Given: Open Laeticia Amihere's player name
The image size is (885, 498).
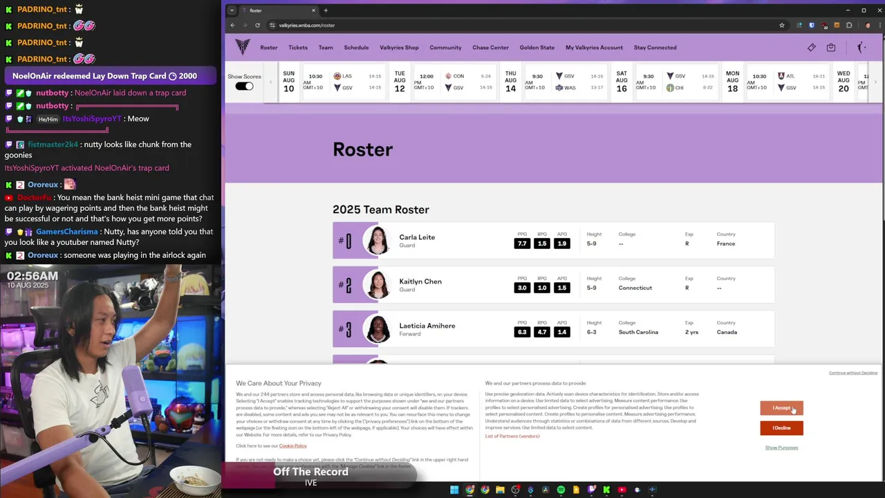Looking at the screenshot, I should click(427, 326).
